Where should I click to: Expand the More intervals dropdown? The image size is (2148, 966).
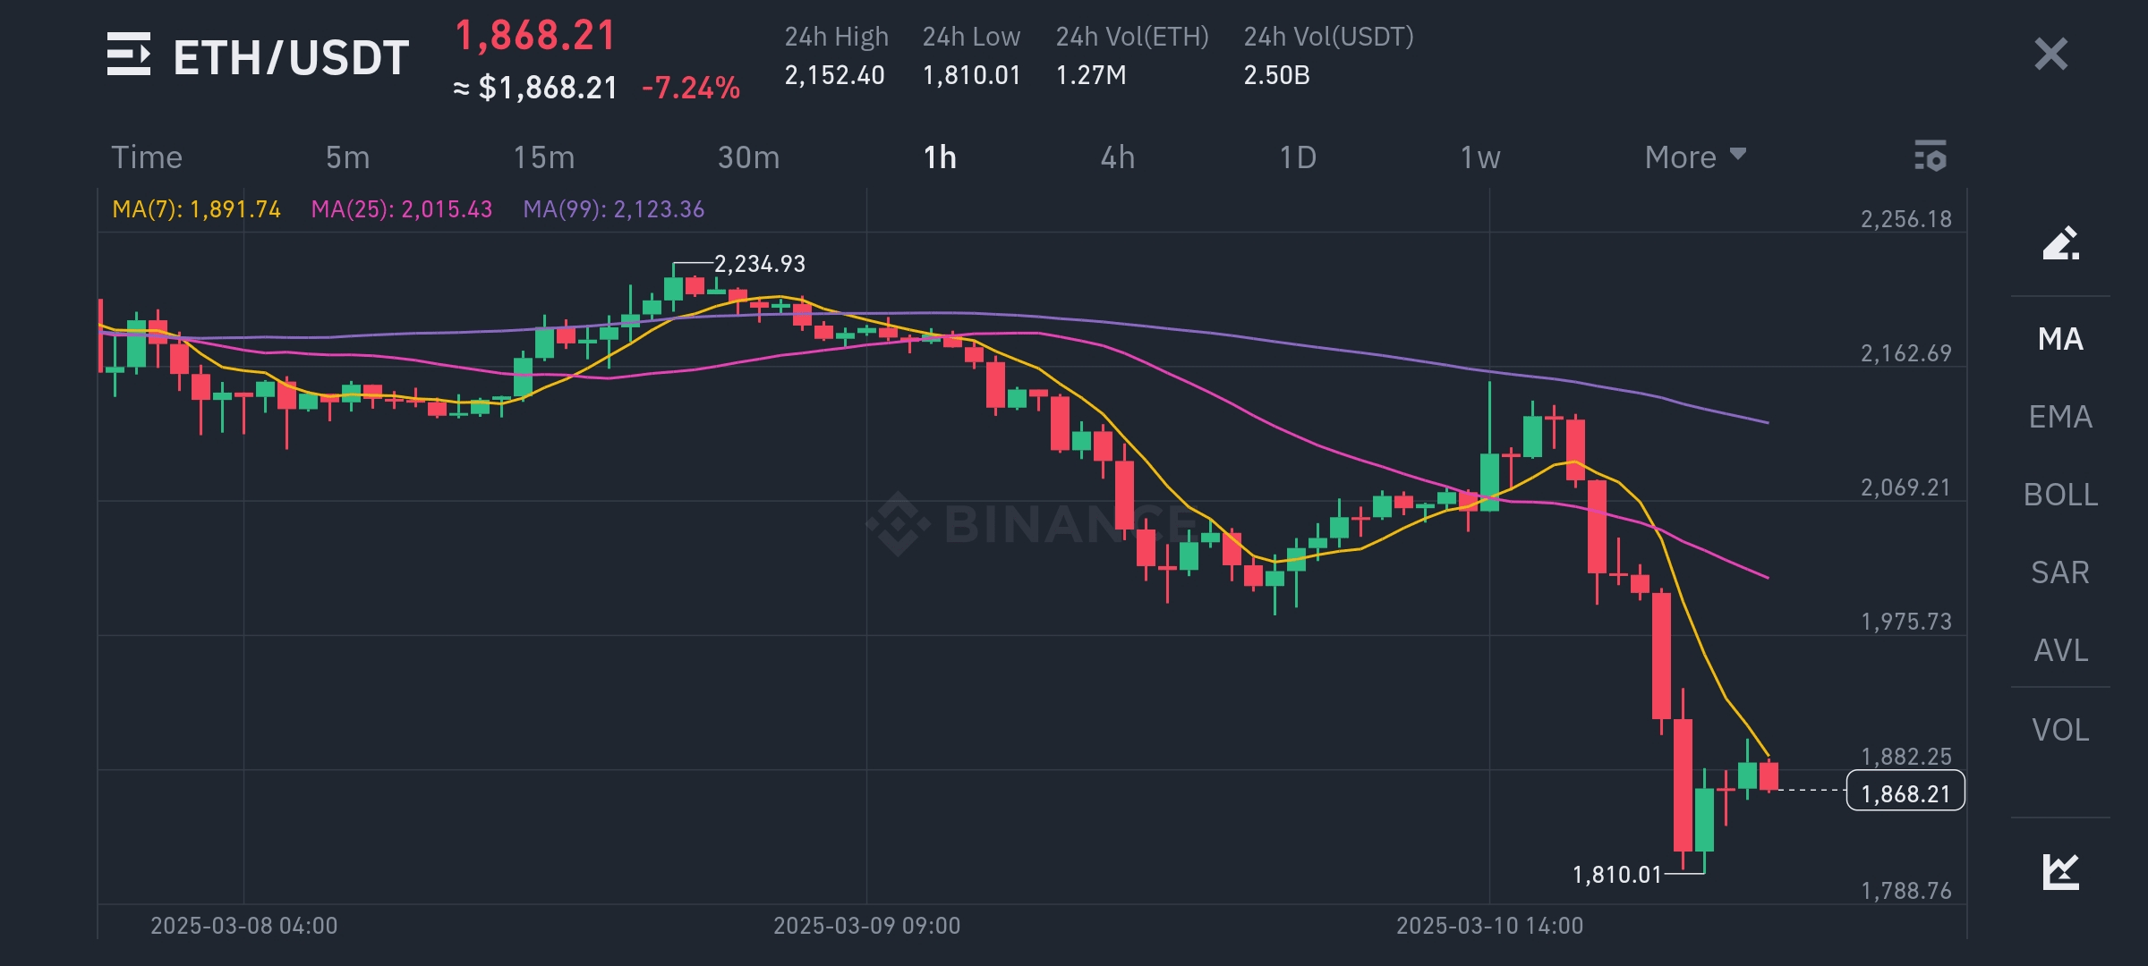click(x=1695, y=157)
